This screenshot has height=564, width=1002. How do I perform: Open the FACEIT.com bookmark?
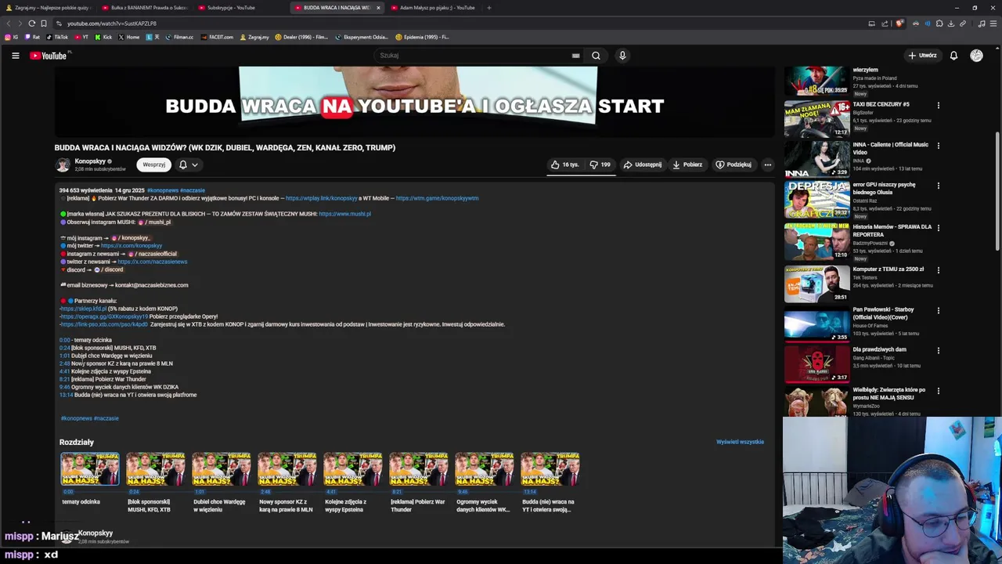point(217,37)
